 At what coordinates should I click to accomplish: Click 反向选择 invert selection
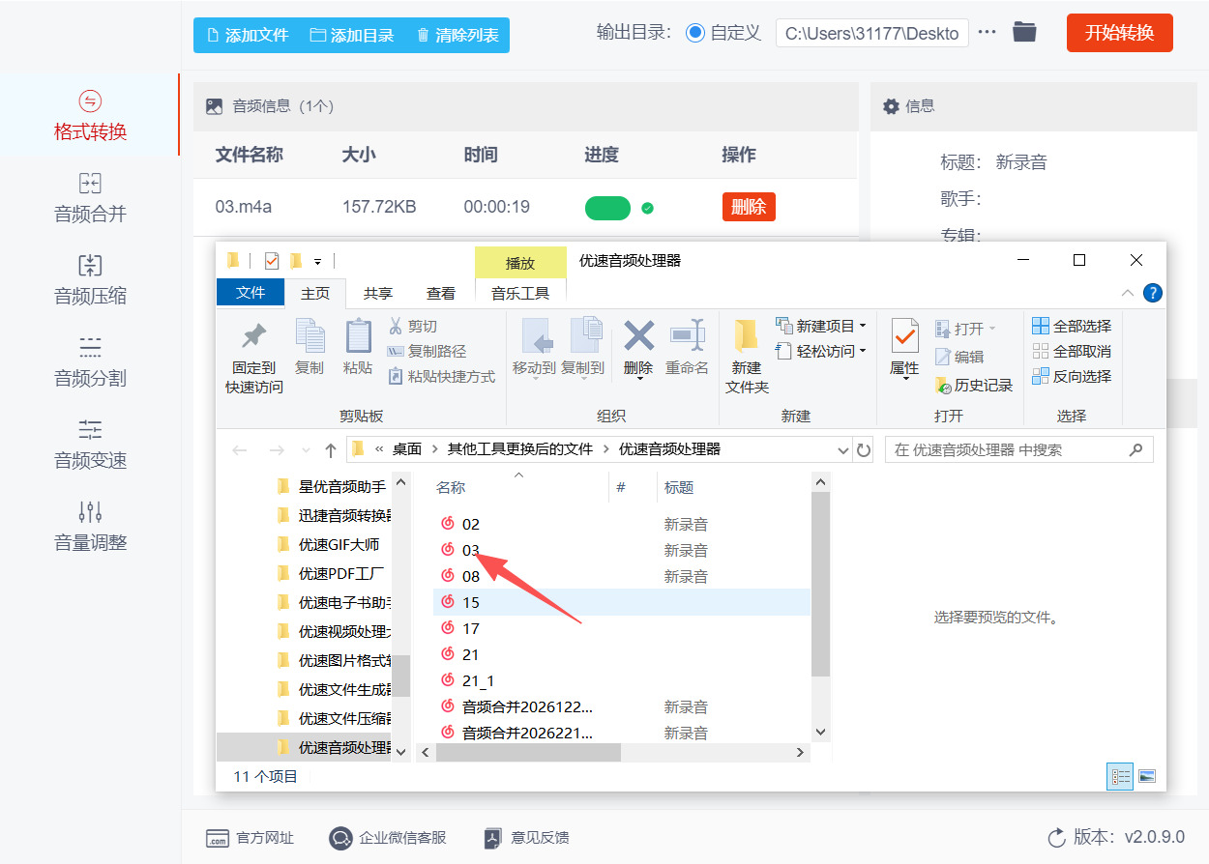point(1072,377)
